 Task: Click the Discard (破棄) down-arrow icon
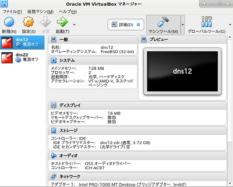(45, 22)
